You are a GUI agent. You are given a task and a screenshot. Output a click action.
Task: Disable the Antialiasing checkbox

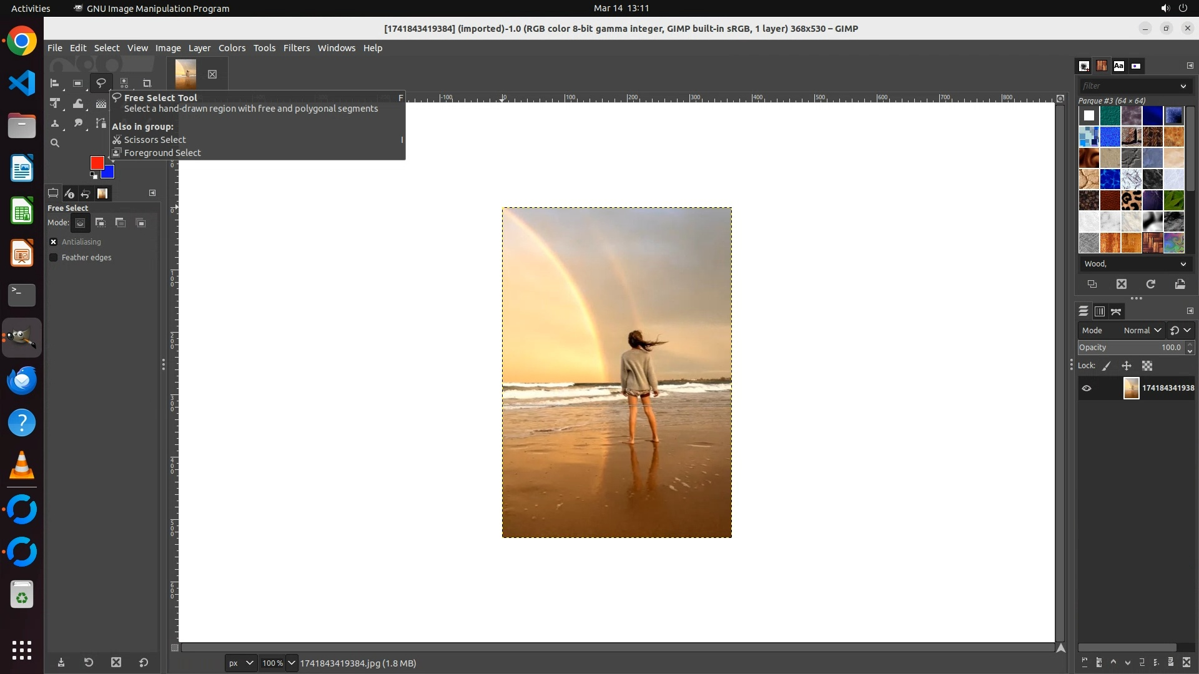tap(54, 242)
